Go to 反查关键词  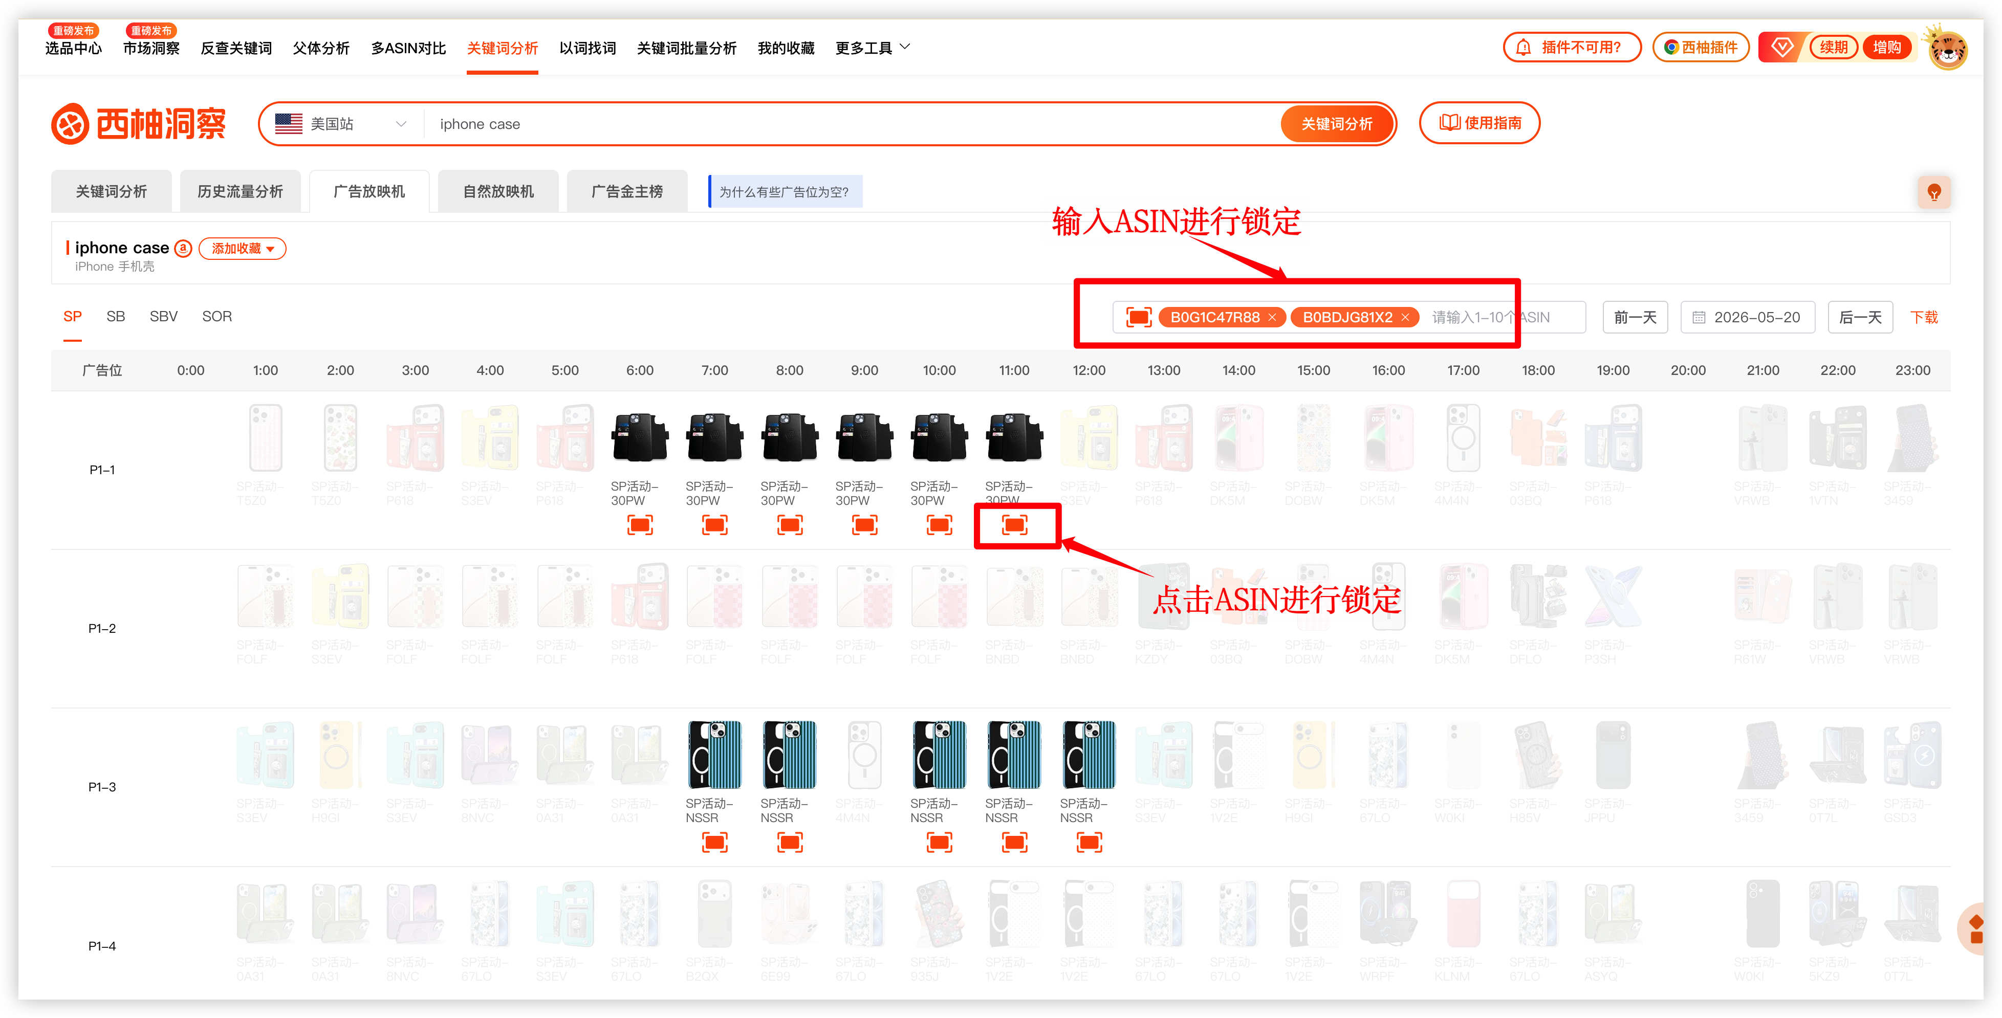point(236,48)
